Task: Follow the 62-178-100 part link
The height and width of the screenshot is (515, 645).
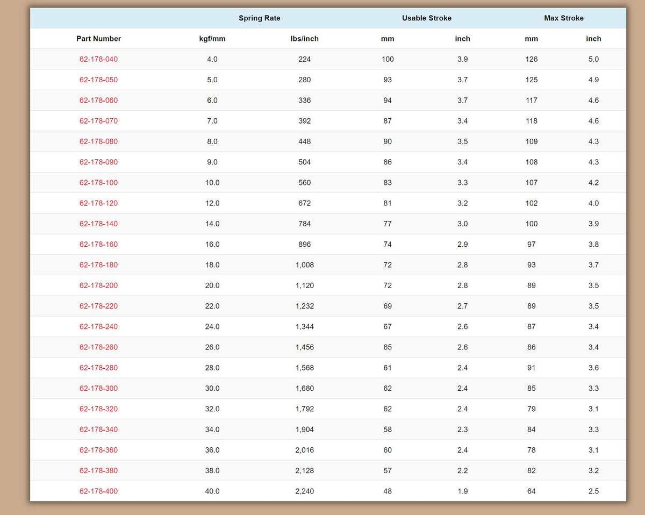Action: tap(98, 183)
